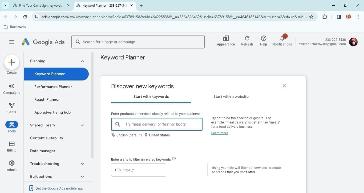364x193 pixels.
Task: Click the phone icon for mobile app
Action: point(31,188)
